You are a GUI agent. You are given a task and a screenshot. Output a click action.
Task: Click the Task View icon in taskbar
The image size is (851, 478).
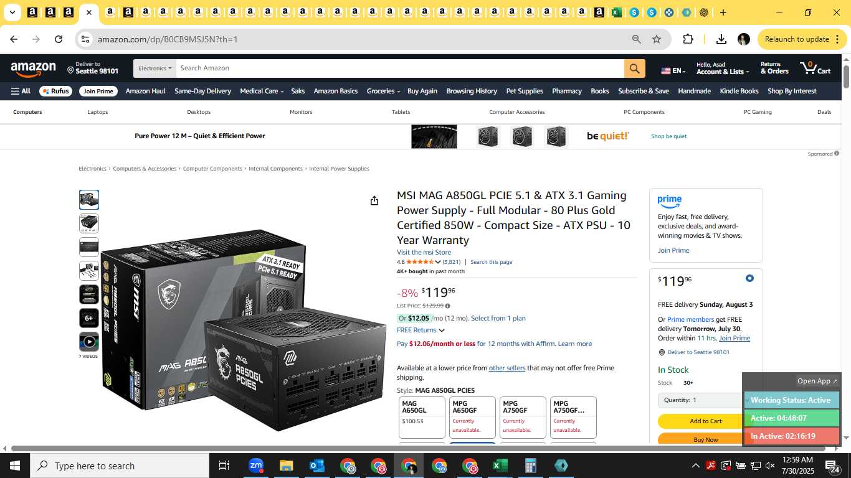224,466
